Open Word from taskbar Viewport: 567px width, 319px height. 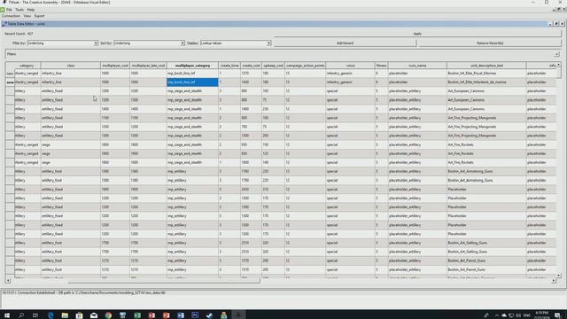click(181, 315)
